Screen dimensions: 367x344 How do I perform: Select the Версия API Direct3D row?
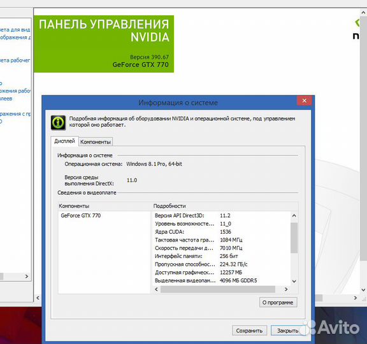pos(222,215)
